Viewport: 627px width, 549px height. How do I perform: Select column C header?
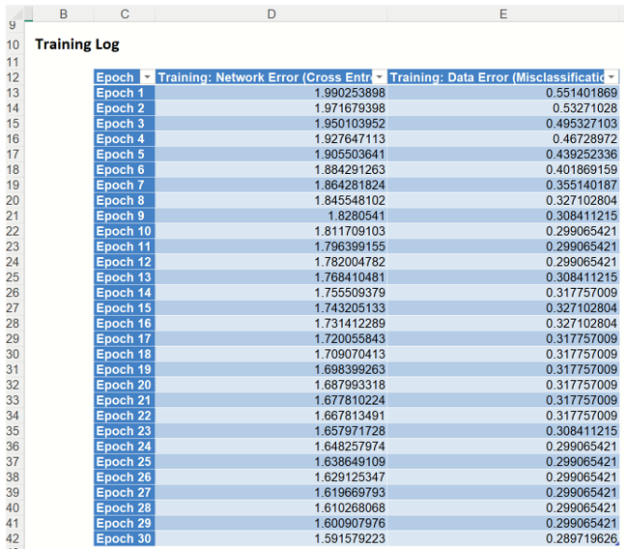pyautogui.click(x=125, y=14)
